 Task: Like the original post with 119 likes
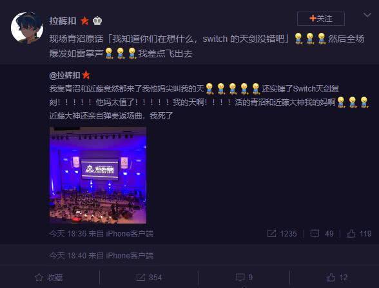(351, 233)
